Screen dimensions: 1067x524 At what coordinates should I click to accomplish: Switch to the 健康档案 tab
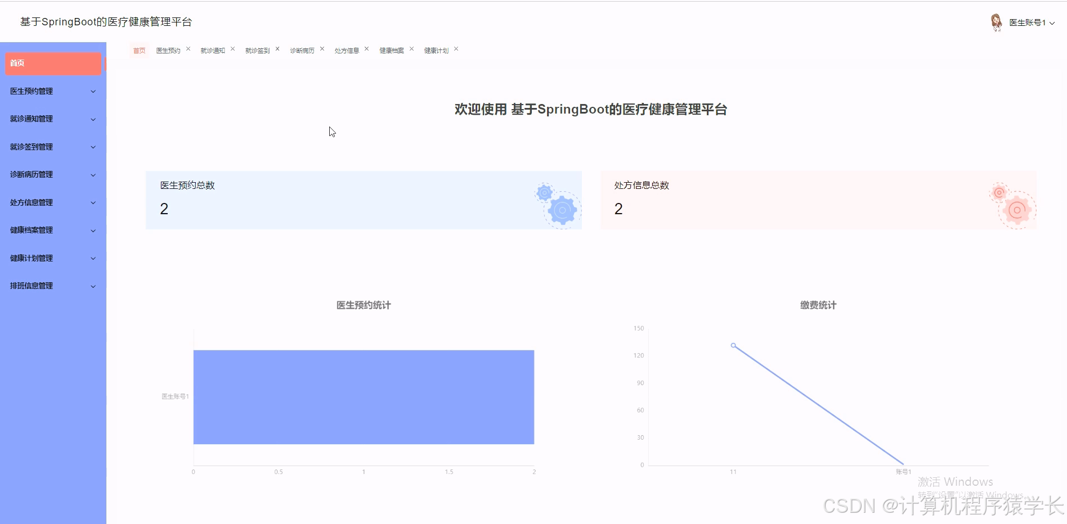391,50
